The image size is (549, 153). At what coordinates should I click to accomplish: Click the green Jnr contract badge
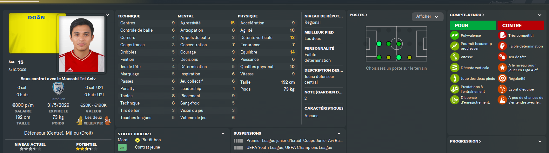pos(122,147)
